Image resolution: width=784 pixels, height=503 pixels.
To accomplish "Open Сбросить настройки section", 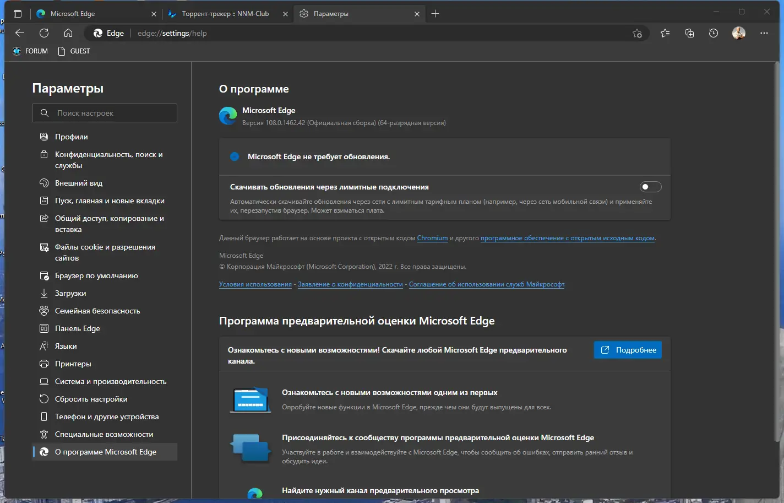I will click(105, 399).
